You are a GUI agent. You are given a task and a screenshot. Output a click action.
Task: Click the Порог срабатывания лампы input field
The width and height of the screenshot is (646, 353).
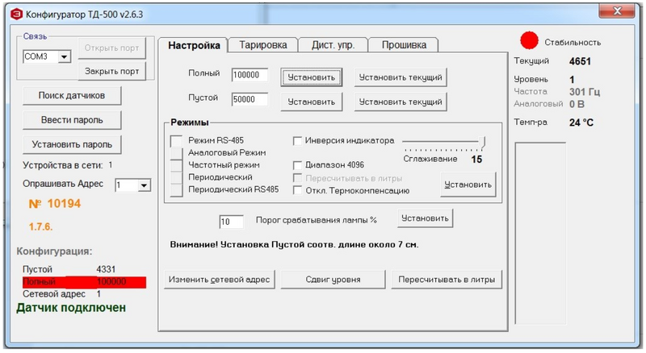pyautogui.click(x=231, y=222)
